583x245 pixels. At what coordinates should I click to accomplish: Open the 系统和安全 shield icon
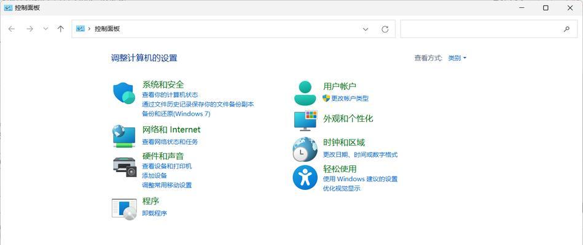click(124, 94)
